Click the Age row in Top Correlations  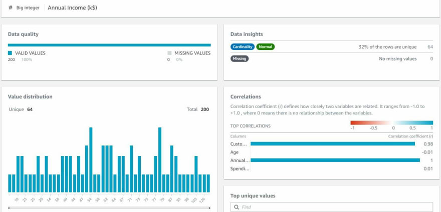point(332,152)
